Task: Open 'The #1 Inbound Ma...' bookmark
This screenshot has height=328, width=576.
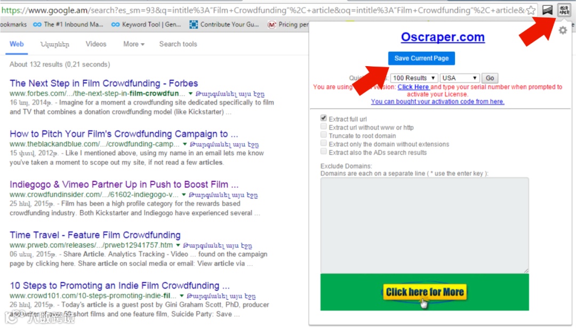Action: point(68,25)
